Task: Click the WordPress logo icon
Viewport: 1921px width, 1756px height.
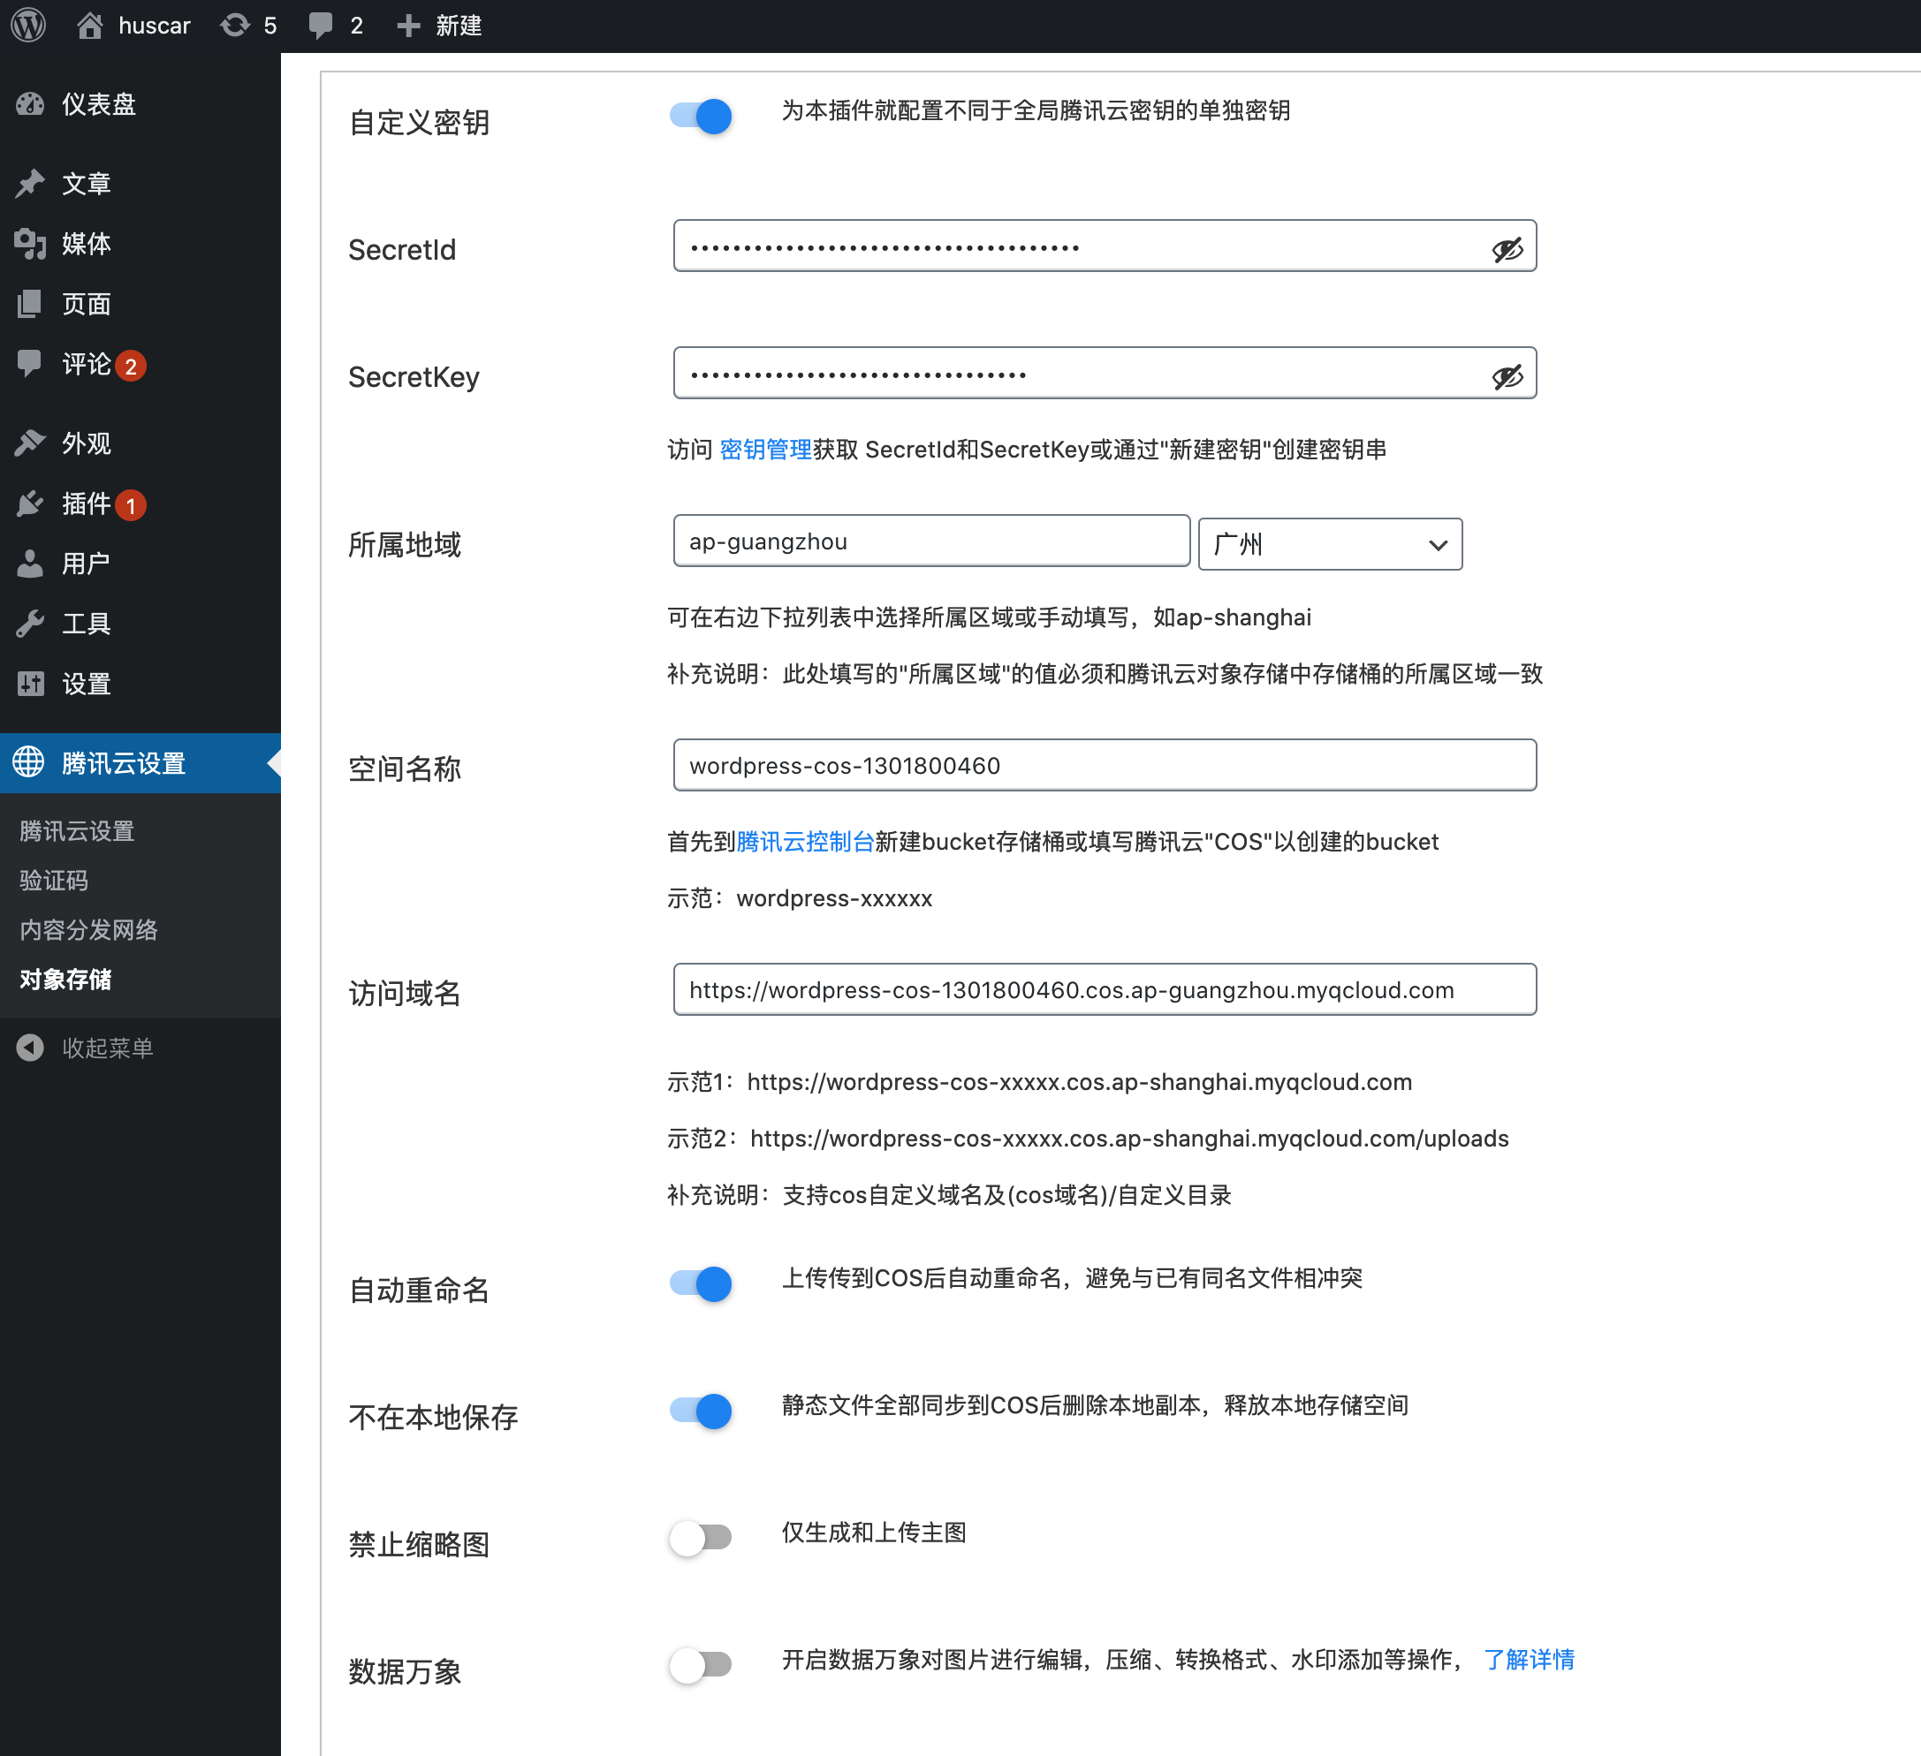Action: (x=28, y=26)
